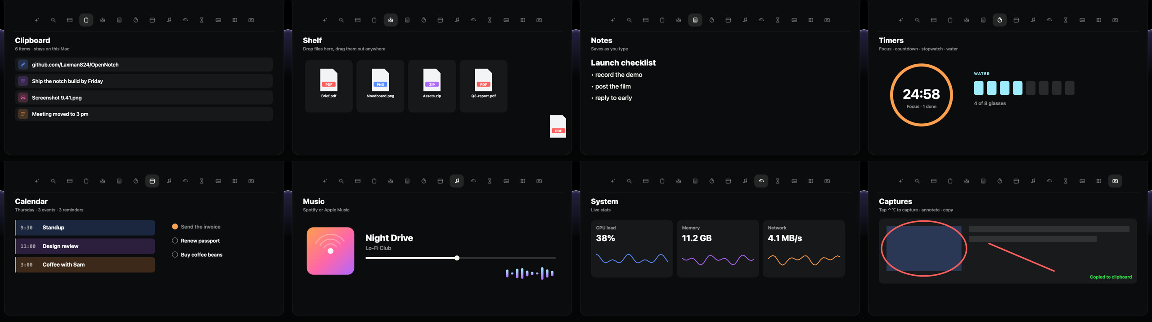Click the CPU load 38% card
The image size is (1152, 322).
[632, 249]
